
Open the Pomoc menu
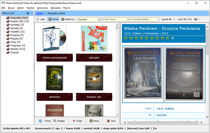pos(67,8)
